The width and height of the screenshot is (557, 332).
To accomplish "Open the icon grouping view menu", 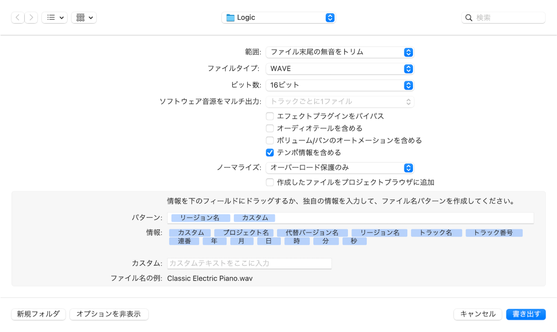I will 84,18.
